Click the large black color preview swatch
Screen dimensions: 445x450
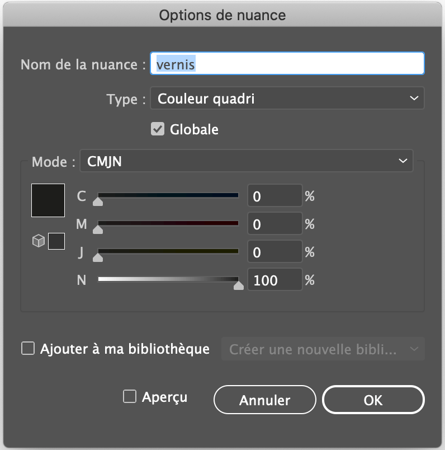click(x=48, y=200)
